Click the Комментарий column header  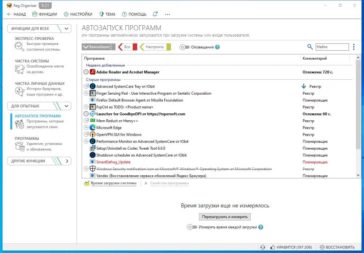click(x=325, y=58)
